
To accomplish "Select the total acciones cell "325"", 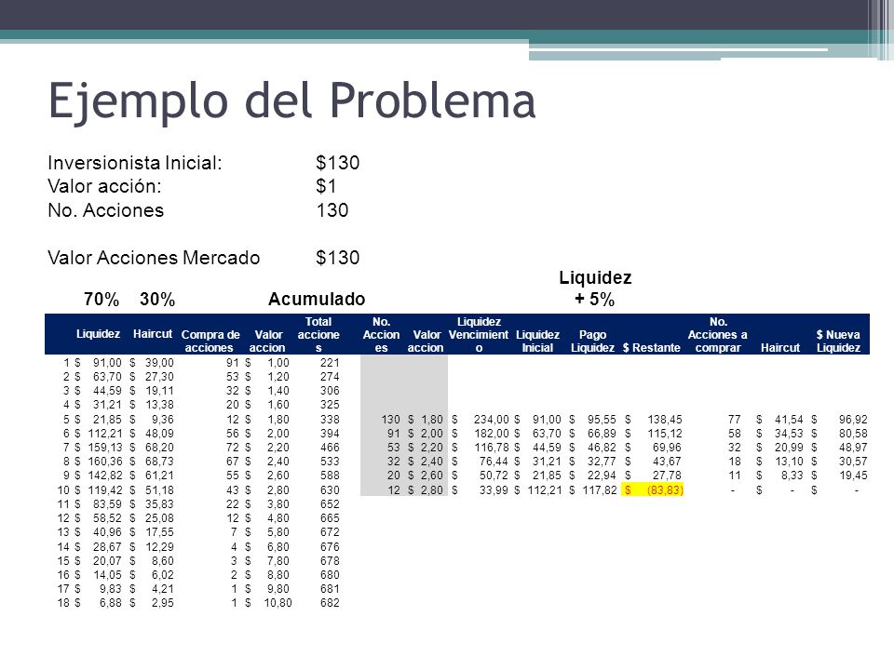I will [x=330, y=405].
